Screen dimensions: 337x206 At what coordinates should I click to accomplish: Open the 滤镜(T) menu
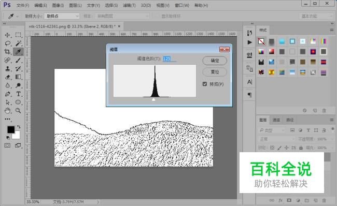[x=129, y=5]
